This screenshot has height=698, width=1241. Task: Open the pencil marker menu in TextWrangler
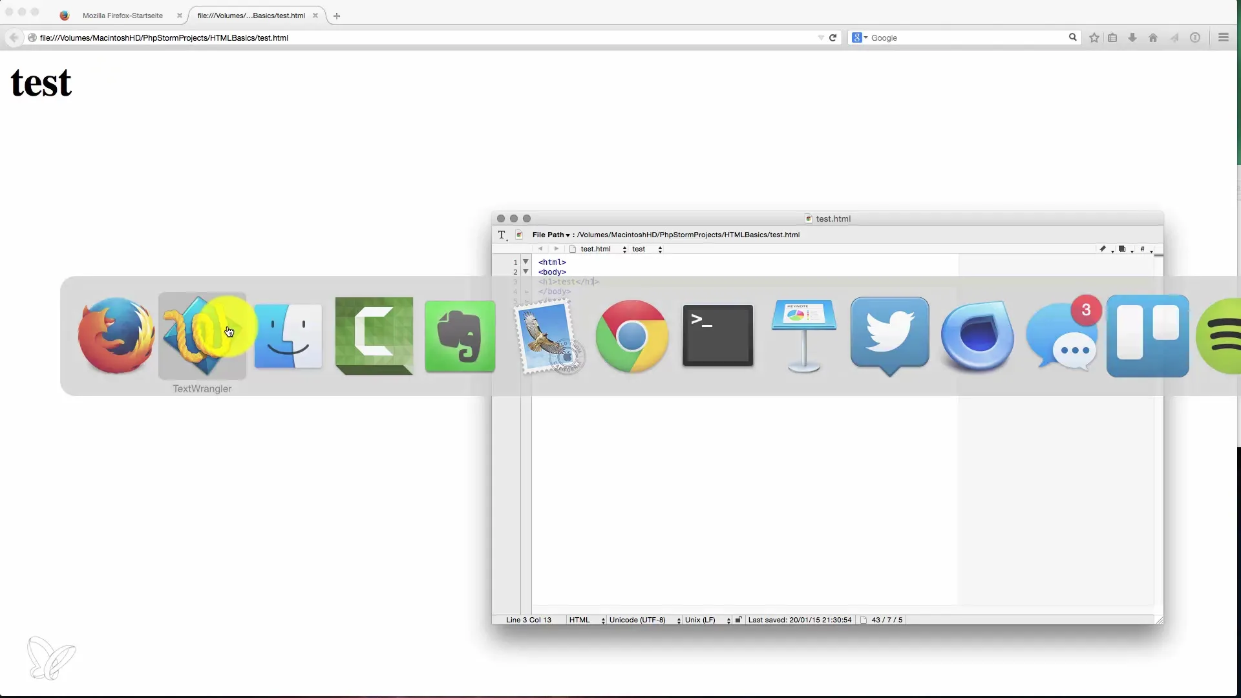(1105, 249)
